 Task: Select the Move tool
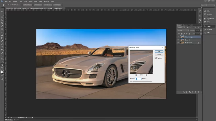pyautogui.click(x=2, y=11)
